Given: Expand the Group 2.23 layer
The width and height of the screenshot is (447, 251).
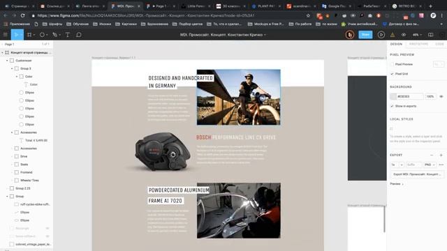Looking at the screenshot, I should pos(7,188).
